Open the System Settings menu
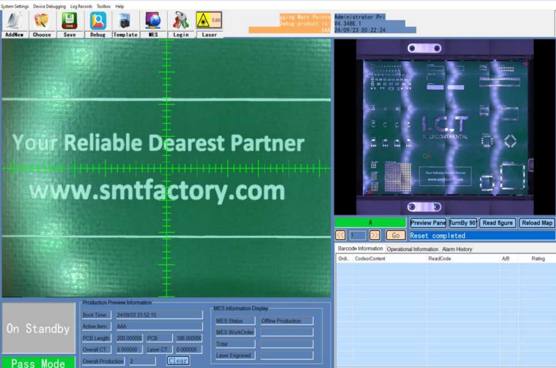The height and width of the screenshot is (368, 556). point(14,6)
